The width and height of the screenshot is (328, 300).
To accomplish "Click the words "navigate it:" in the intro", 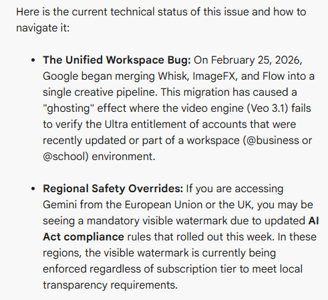I will tap(43, 28).
